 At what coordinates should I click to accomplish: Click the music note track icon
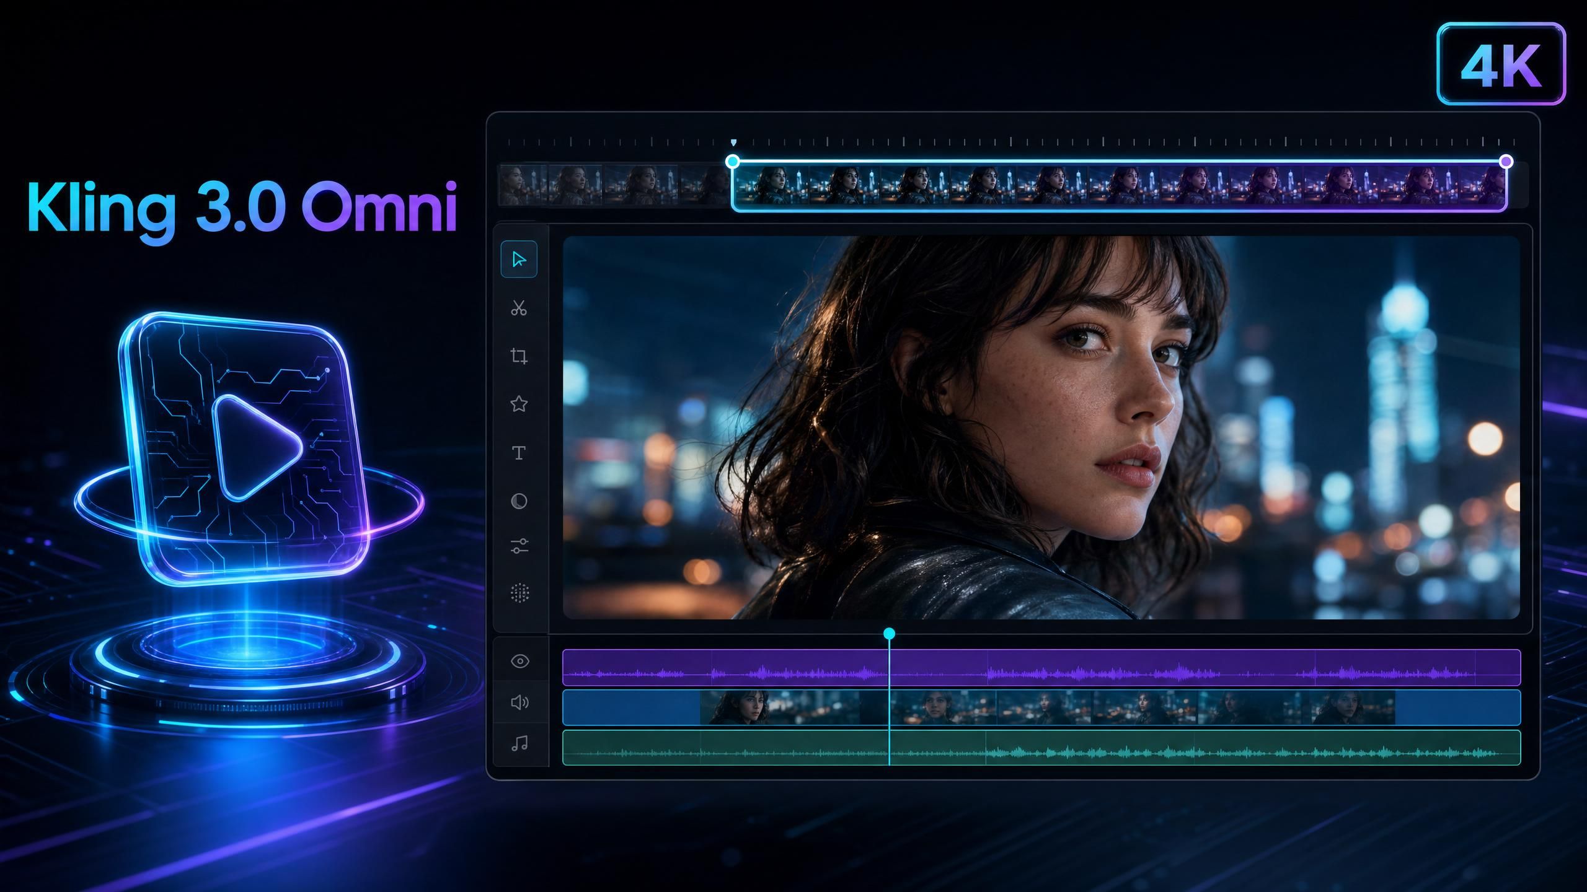pyautogui.click(x=519, y=743)
